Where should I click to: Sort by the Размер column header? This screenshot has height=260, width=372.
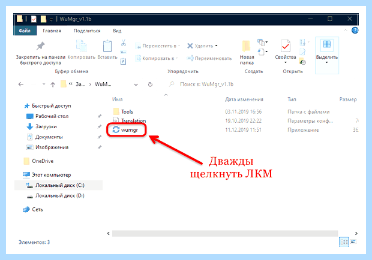tap(348, 99)
